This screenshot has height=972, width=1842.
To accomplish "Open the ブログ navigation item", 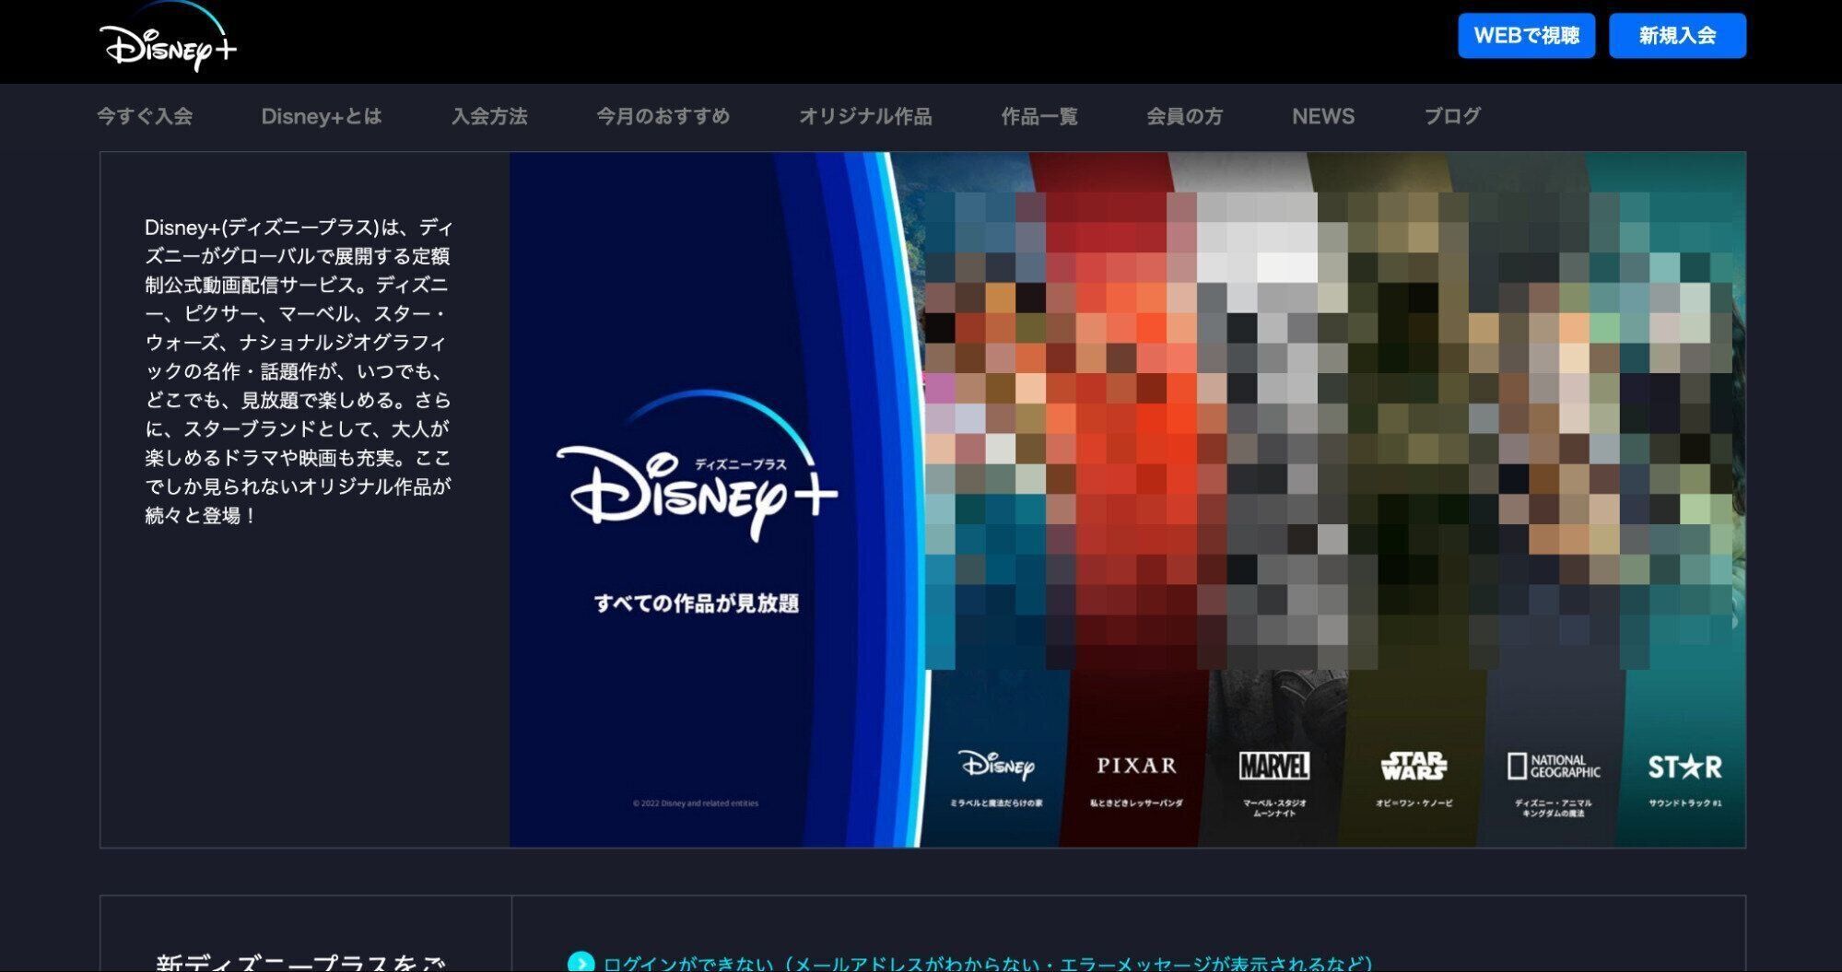I will (x=1451, y=116).
